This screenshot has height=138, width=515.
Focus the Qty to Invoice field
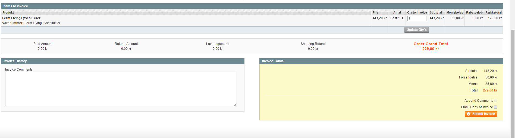point(417,18)
